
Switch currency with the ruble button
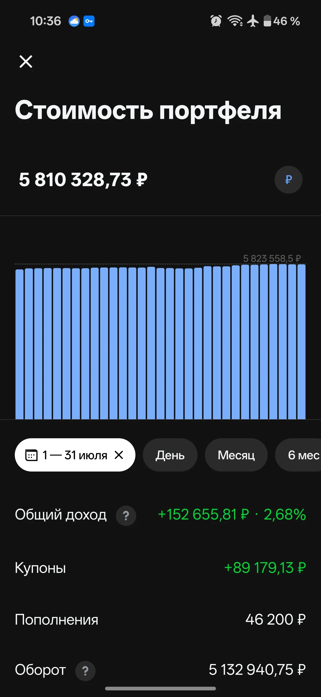pyautogui.click(x=288, y=180)
